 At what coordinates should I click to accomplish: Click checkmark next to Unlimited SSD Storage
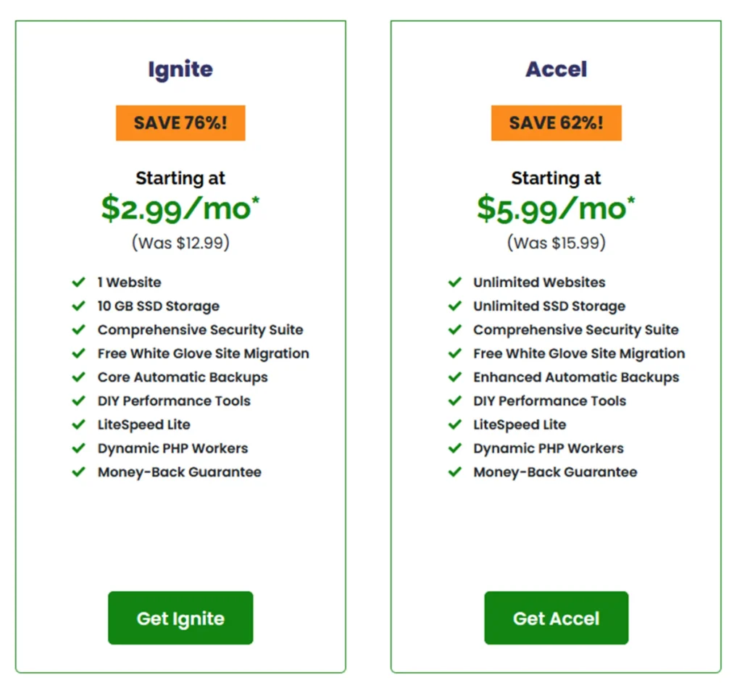(455, 306)
